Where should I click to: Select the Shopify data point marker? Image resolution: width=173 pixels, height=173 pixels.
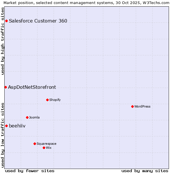47,100
